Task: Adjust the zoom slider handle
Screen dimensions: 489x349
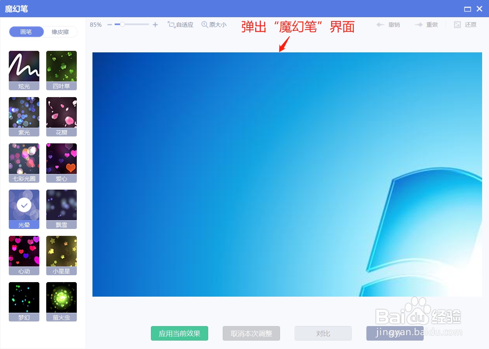Action: coord(122,24)
